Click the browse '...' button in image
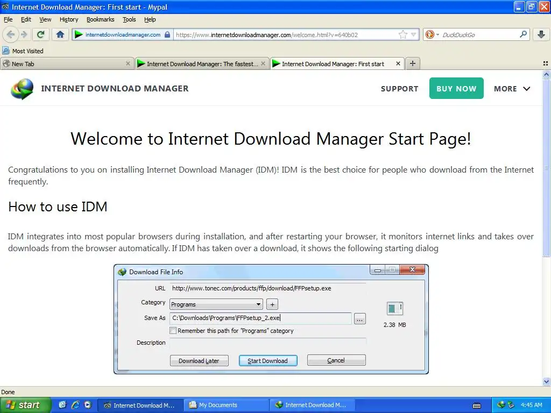Viewport: 551px width, 413px height. coord(359,319)
